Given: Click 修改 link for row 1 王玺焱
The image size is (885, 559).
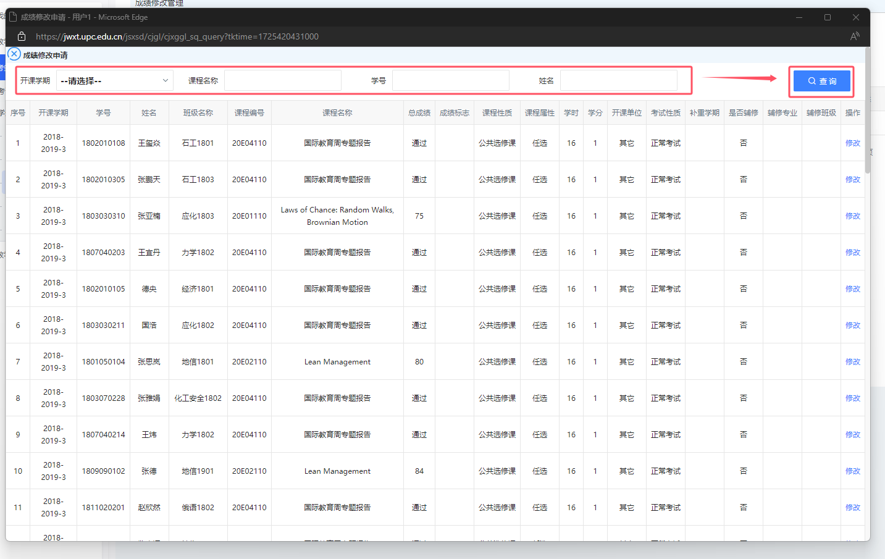Looking at the screenshot, I should point(852,143).
